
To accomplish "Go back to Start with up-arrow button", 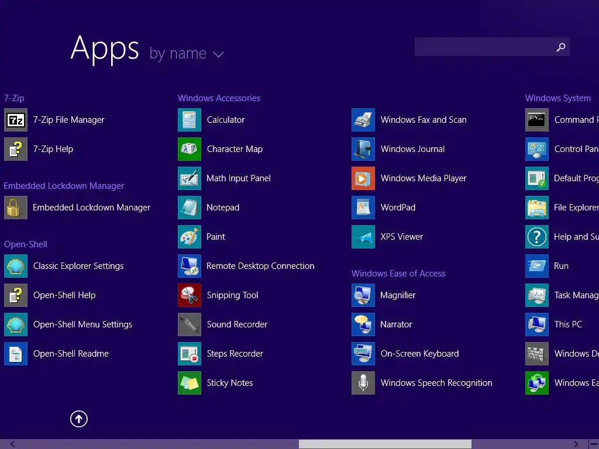I will (79, 419).
